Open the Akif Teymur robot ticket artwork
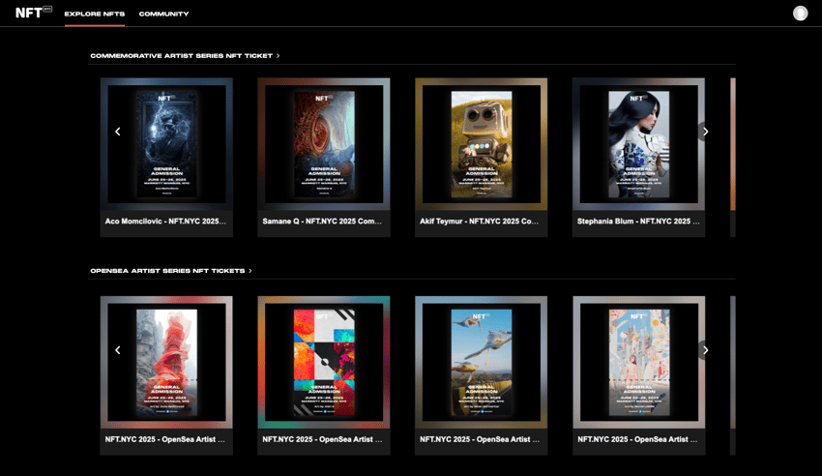Viewport: 822px width, 476px height. [482, 144]
